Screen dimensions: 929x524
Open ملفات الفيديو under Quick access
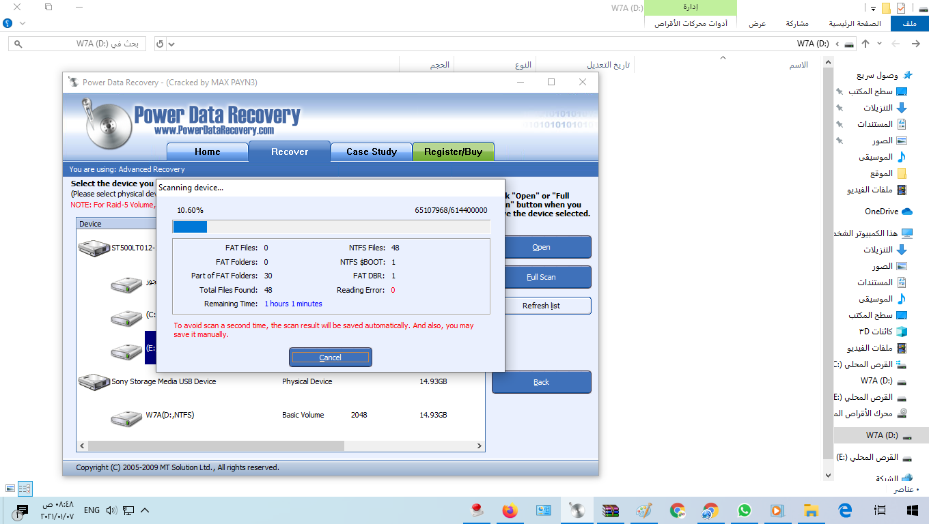[x=877, y=190]
